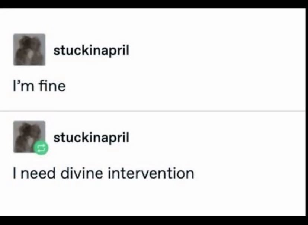The width and height of the screenshot is (308, 225).
Task: Click the "I'm fine" post text
Action: (39, 86)
